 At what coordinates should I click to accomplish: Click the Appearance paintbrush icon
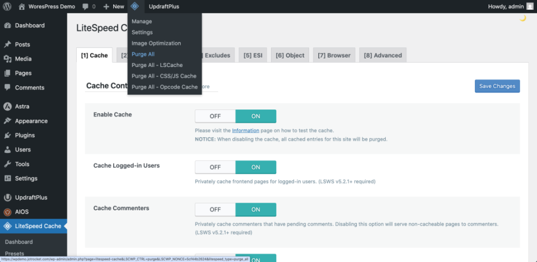[8, 121]
